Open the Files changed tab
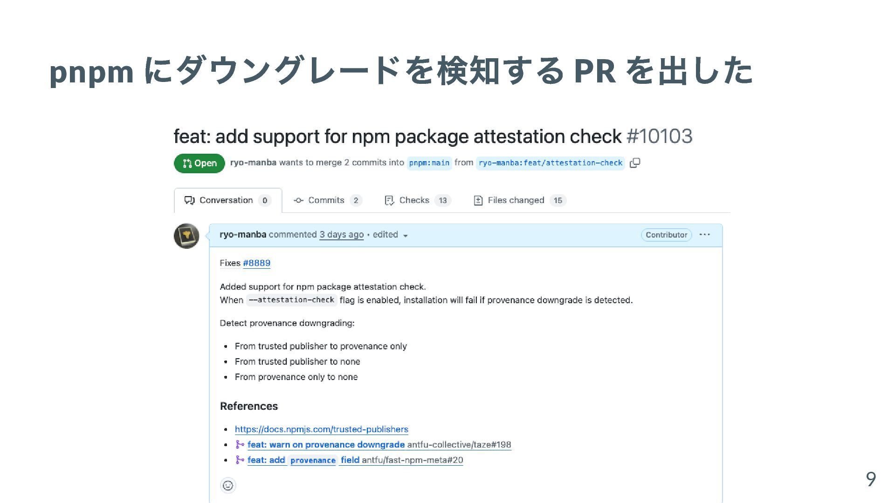The width and height of the screenshot is (895, 503). [516, 200]
